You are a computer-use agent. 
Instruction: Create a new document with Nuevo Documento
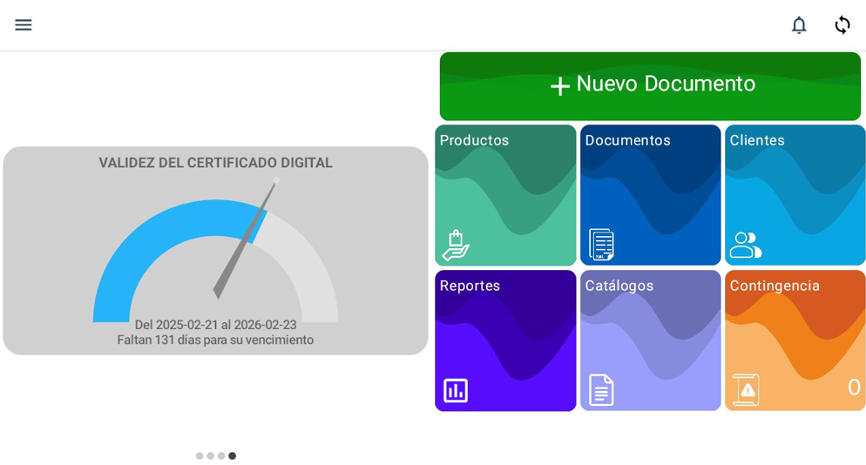[x=666, y=84]
